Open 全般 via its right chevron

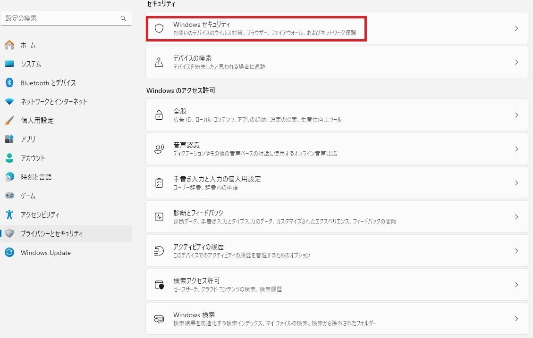(x=516, y=115)
